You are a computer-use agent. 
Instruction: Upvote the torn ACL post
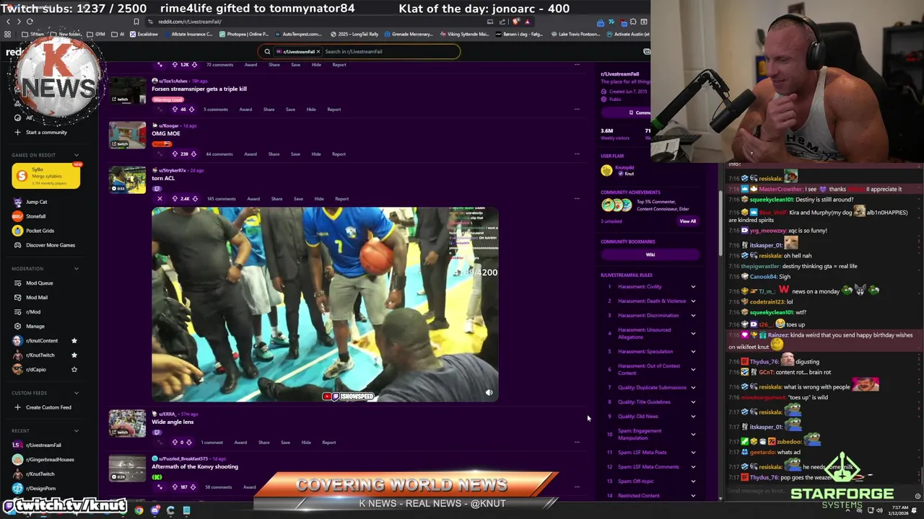coord(175,198)
